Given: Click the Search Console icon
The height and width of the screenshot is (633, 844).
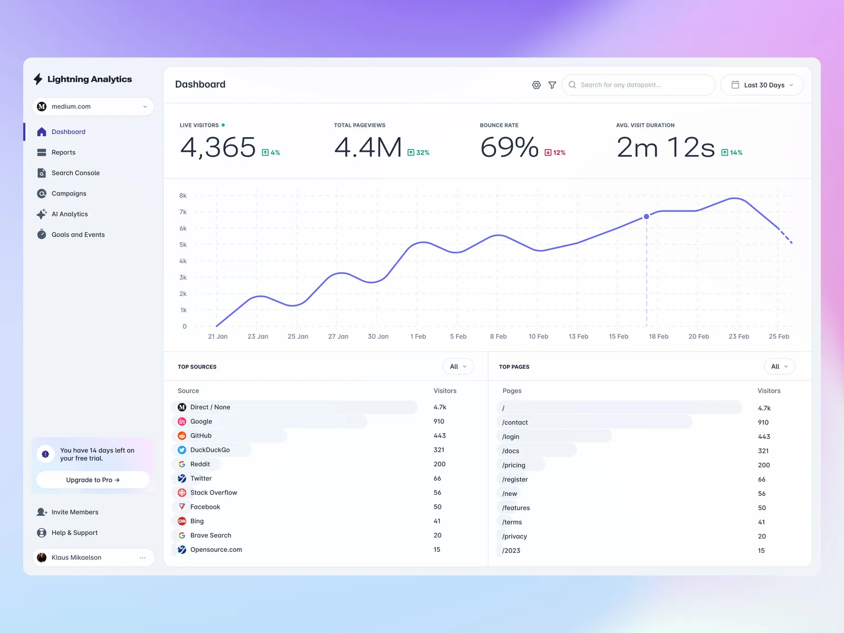Looking at the screenshot, I should tap(42, 173).
